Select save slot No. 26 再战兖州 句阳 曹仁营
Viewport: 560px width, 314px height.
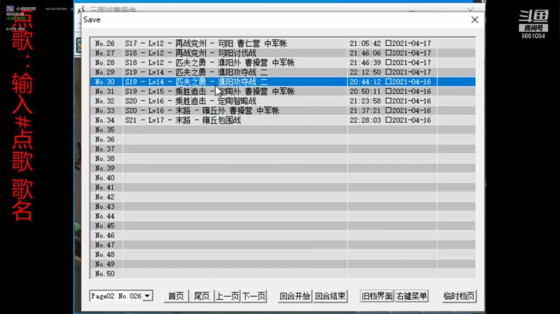[282, 44]
